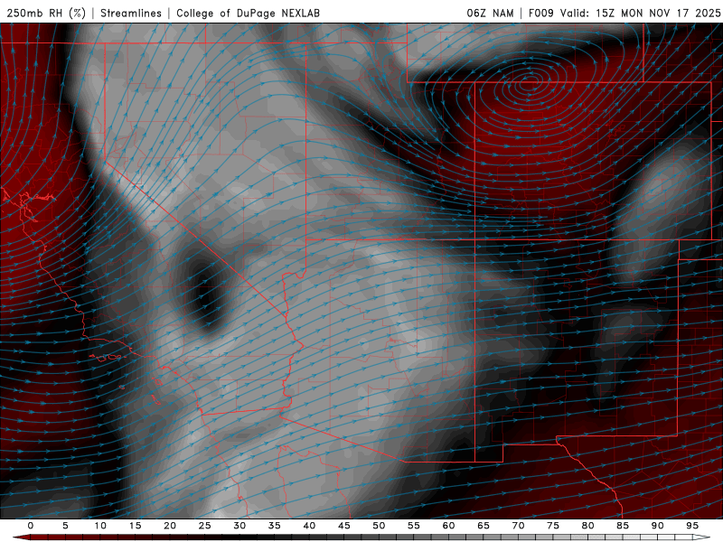
Task: Click the colorbar label '65'
Action: pyautogui.click(x=484, y=526)
